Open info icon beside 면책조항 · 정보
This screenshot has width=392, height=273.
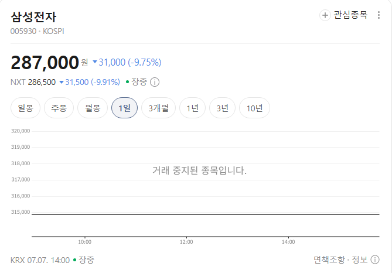pos(375,260)
